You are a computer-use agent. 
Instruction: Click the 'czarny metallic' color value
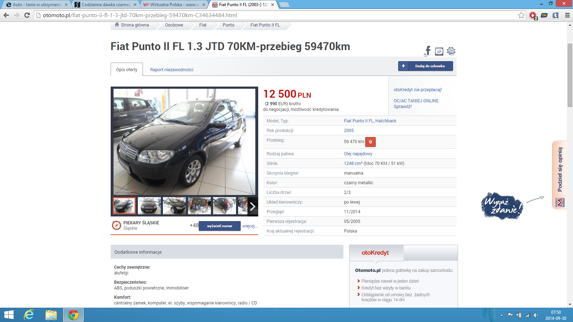[358, 183]
